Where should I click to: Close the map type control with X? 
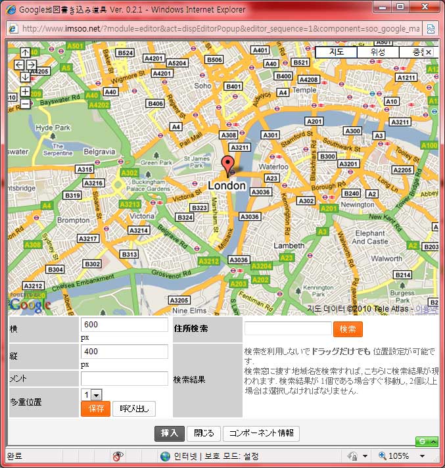[x=429, y=52]
